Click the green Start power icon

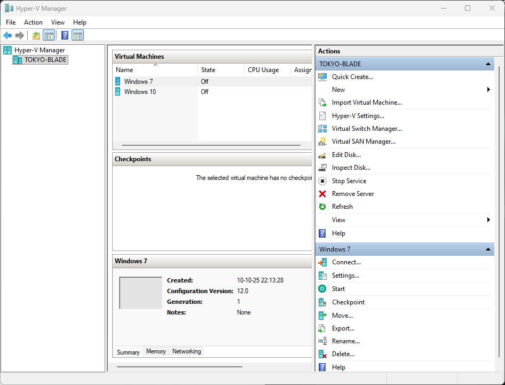click(322, 289)
